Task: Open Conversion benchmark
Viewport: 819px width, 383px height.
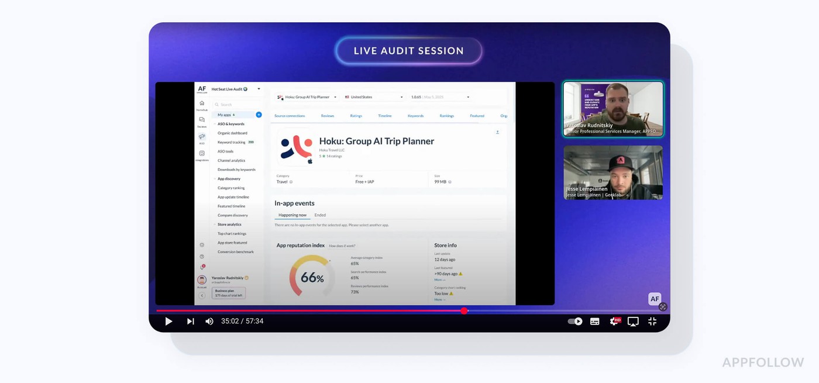Action: [x=236, y=251]
